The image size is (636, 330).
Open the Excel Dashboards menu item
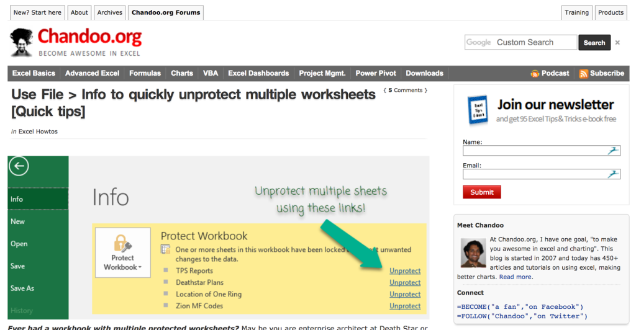[258, 73]
